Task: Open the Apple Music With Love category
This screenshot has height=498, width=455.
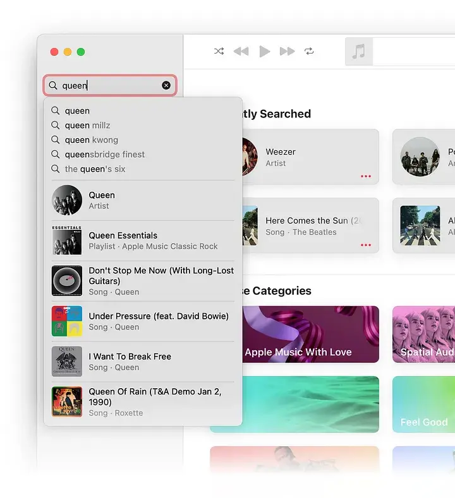Action: (310, 334)
